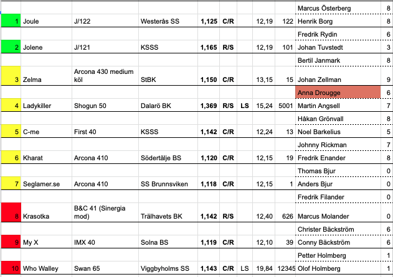Click crew name Marcus Österberg
393x277 pixels.
337,8
